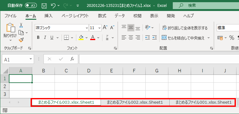Expand underline style options arrow
Screen dimensions: 239x114
click(57, 38)
